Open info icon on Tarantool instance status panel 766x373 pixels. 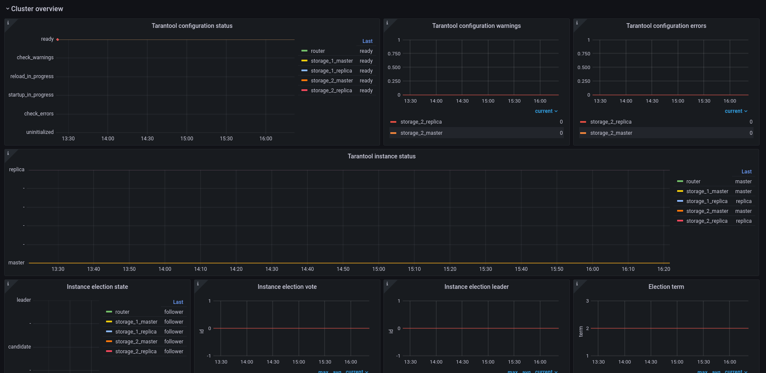[8, 153]
